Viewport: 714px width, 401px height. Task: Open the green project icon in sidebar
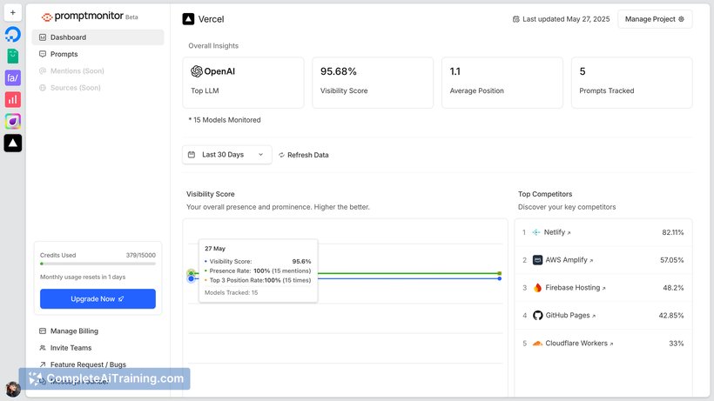(13, 57)
